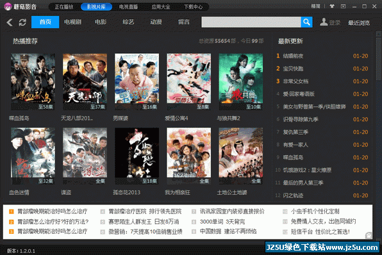Click 有爱一家人 list entry
The height and width of the screenshot is (255, 382).
coord(295,145)
